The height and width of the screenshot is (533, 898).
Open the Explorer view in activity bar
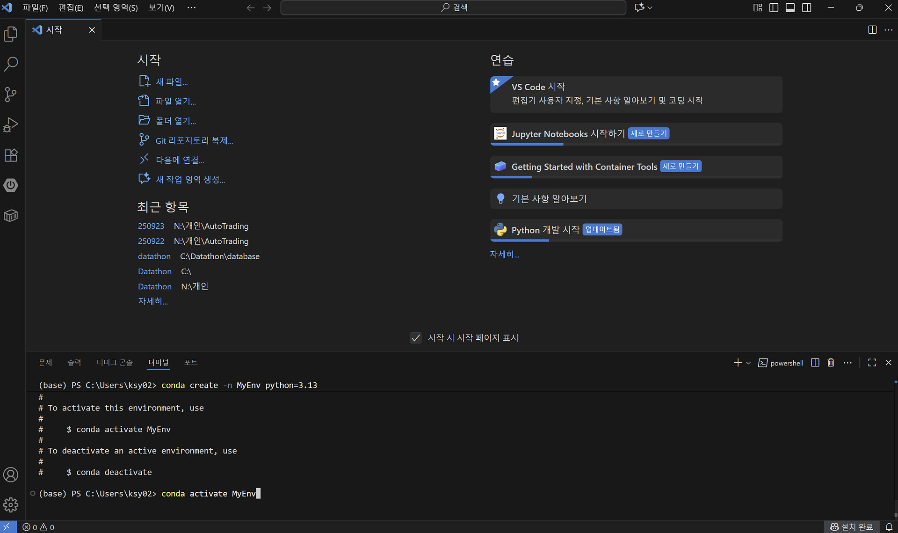coord(11,34)
